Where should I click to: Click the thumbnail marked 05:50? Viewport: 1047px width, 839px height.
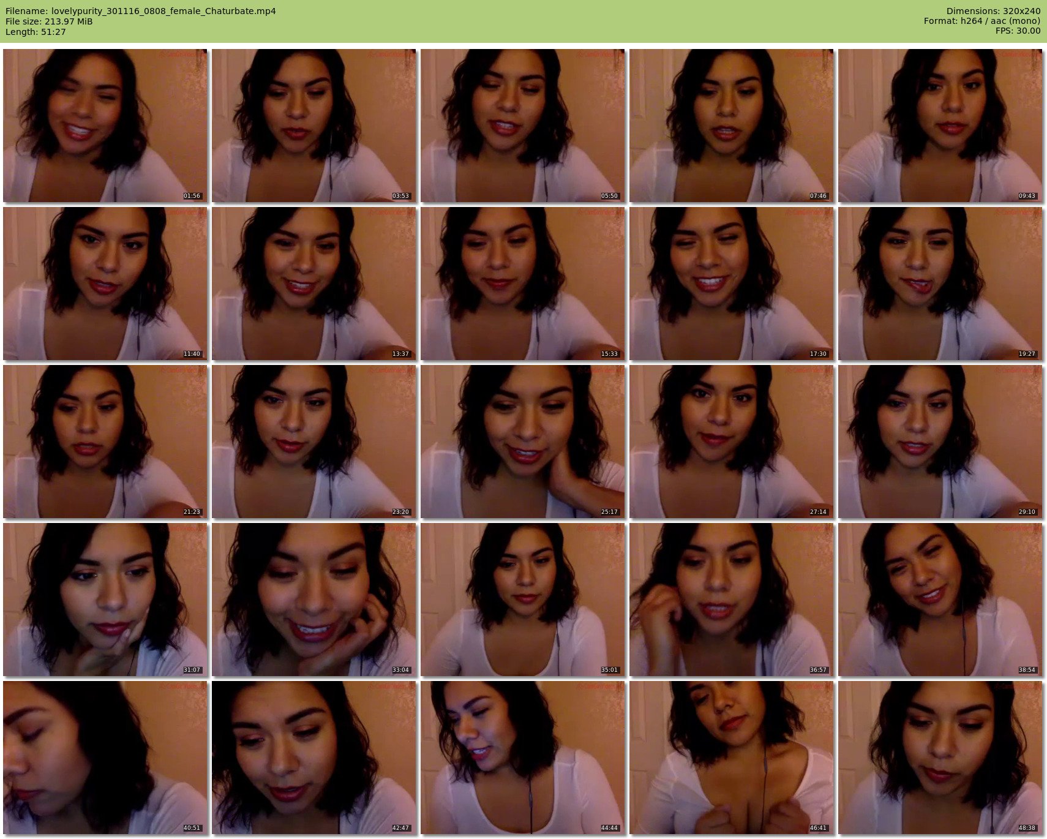[x=523, y=126]
